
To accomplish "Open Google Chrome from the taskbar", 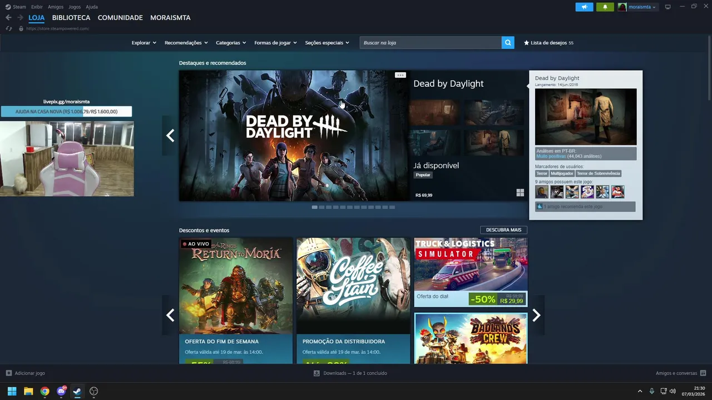I will 44,391.
